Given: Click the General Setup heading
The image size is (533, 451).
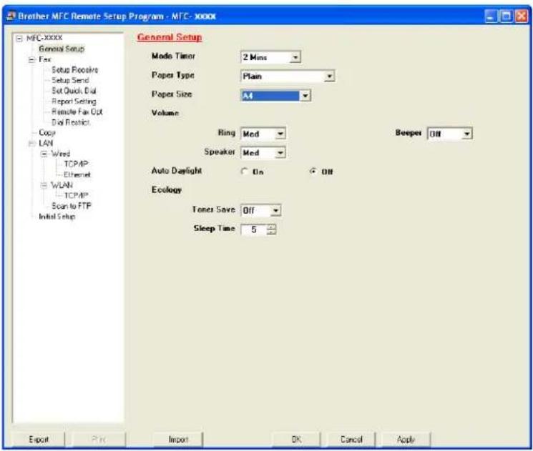Looking at the screenshot, I should click(x=170, y=37).
